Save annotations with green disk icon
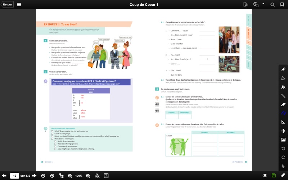This screenshot has height=180, width=288. pyautogui.click(x=274, y=175)
